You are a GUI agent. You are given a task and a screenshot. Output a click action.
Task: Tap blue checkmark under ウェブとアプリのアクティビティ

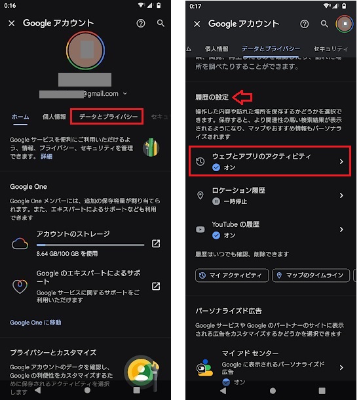click(x=216, y=167)
